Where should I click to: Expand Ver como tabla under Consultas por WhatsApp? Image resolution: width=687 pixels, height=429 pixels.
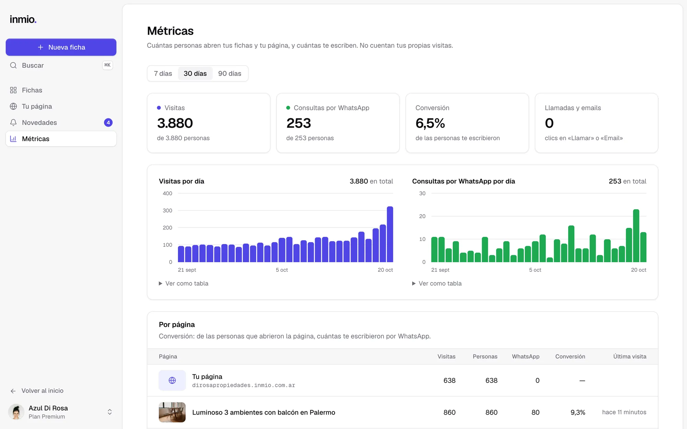coord(437,283)
